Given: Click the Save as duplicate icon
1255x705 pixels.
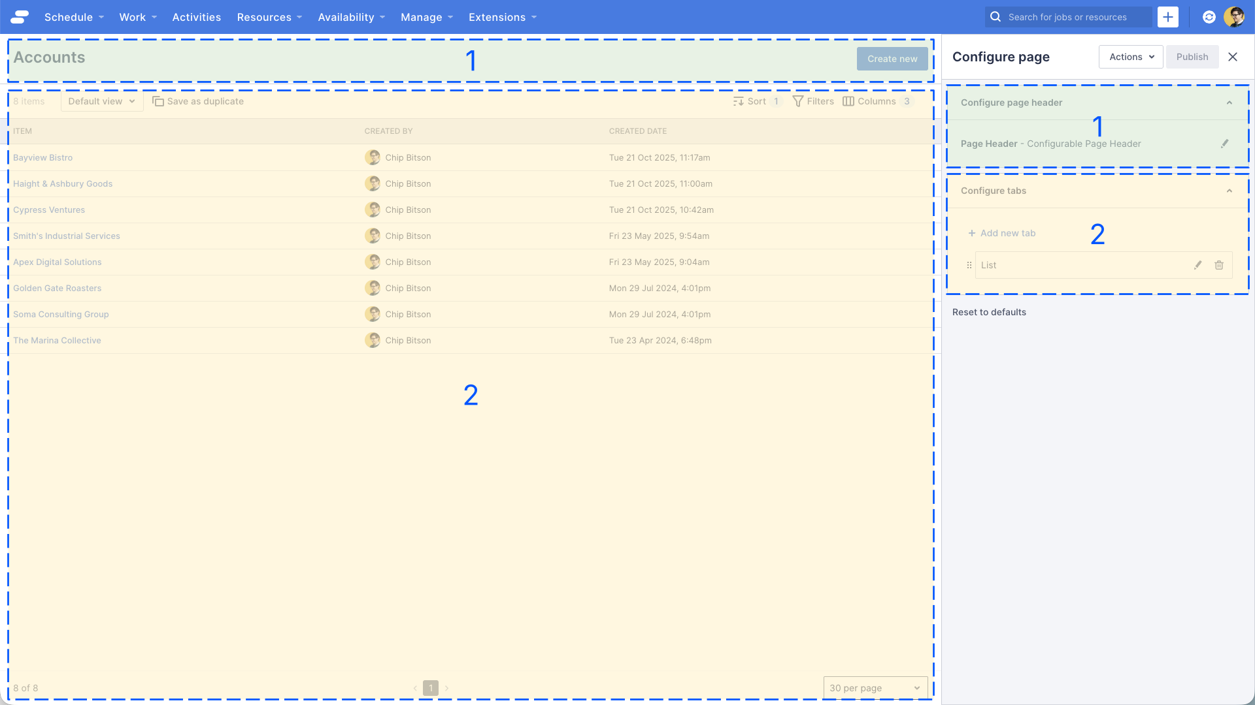Looking at the screenshot, I should coord(158,101).
